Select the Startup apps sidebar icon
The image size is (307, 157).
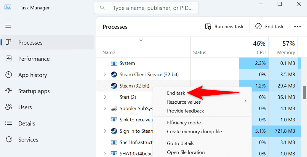9,91
